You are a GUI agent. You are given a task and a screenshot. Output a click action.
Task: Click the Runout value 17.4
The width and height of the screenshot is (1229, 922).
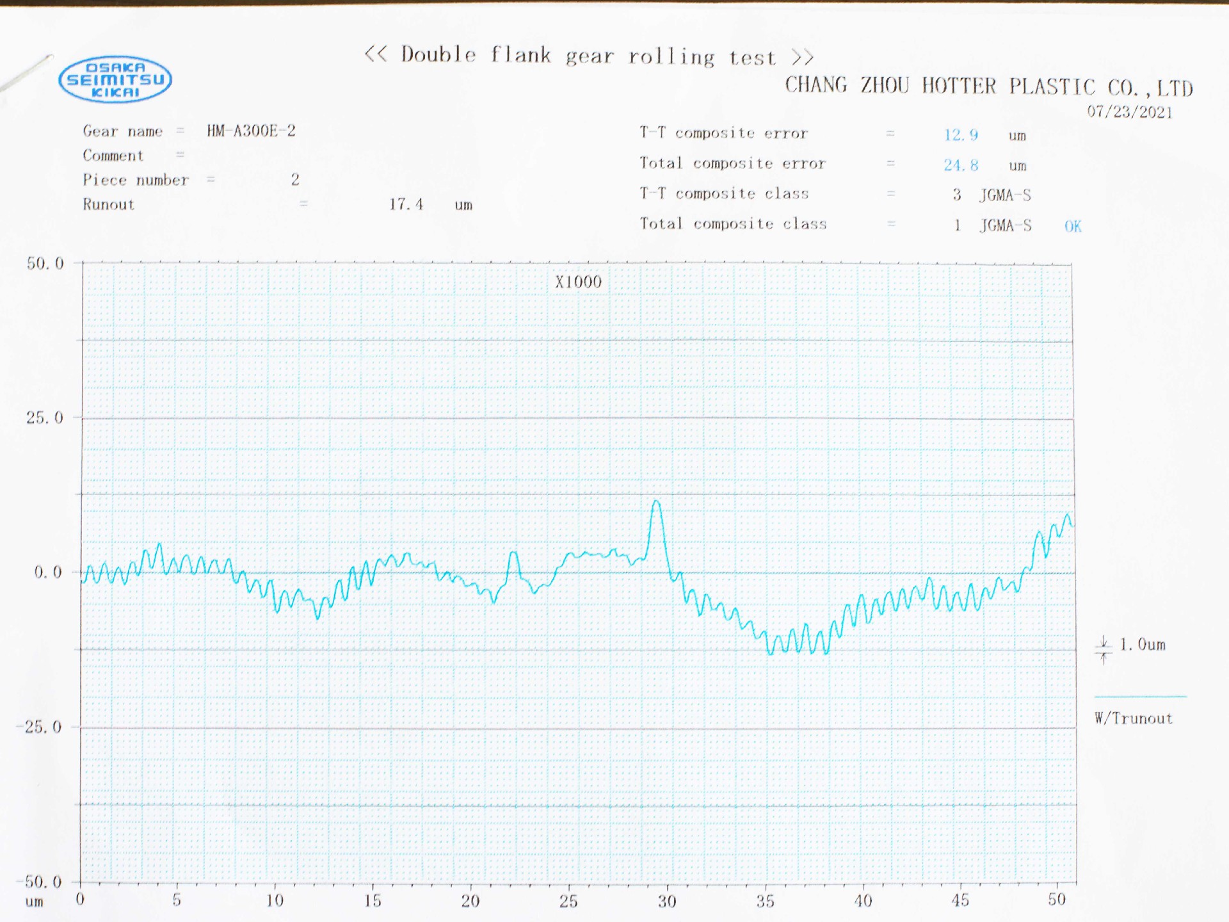[406, 204]
